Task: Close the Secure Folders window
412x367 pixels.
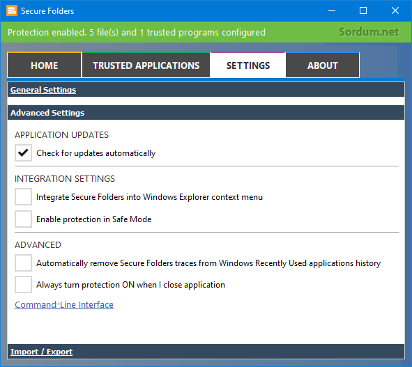Action: tap(395, 10)
